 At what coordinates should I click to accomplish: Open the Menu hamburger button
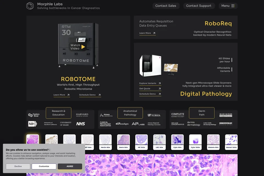pos(228,6)
